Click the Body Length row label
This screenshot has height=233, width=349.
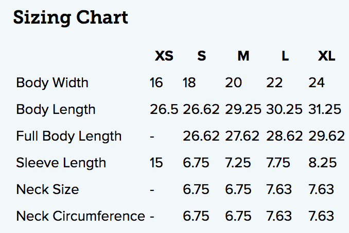click(x=56, y=110)
